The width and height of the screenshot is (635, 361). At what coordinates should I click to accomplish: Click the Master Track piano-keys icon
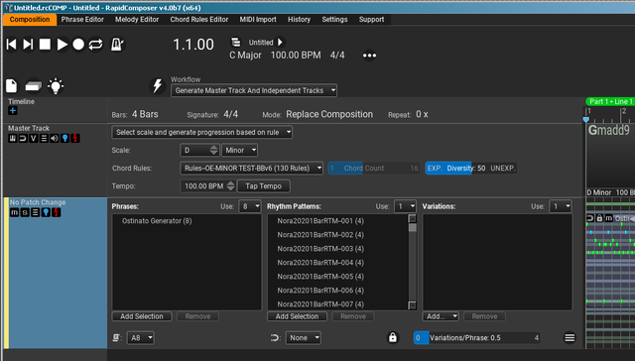[x=13, y=139]
